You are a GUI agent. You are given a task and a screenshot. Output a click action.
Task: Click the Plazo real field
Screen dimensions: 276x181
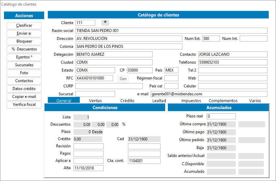pyautogui.click(x=221, y=116)
